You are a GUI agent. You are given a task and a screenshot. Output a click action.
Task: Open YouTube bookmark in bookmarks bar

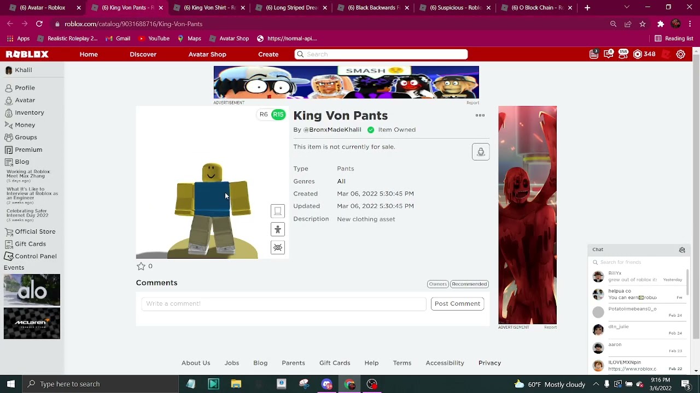point(154,38)
